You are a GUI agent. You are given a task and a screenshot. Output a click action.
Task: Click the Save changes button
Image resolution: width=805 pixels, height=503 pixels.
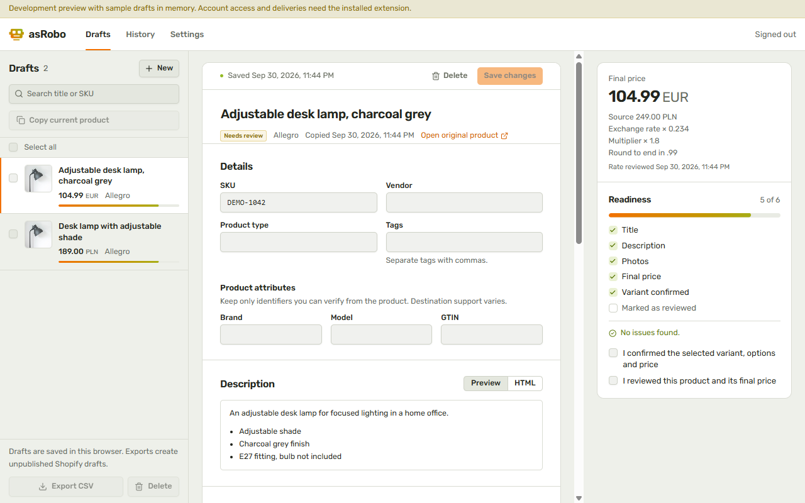coord(510,76)
